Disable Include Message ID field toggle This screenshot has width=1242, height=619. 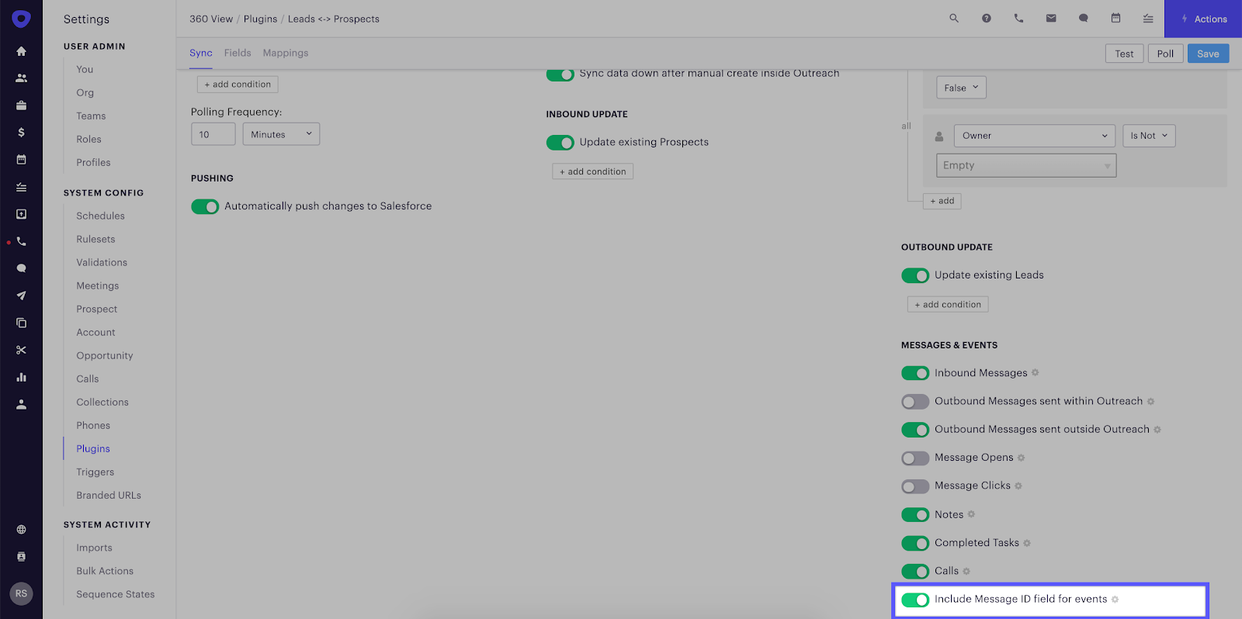coord(915,600)
